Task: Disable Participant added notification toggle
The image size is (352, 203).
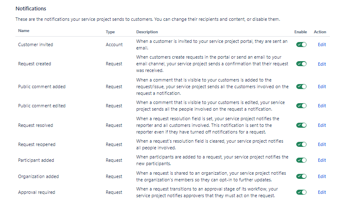Action: (301, 160)
